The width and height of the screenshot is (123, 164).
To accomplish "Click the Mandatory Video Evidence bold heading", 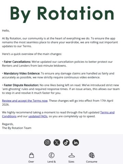I will click(x=22, y=73).
